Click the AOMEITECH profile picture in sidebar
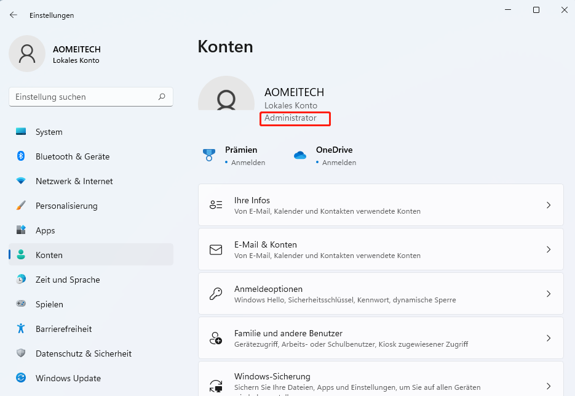The height and width of the screenshot is (396, 575). [x=27, y=54]
